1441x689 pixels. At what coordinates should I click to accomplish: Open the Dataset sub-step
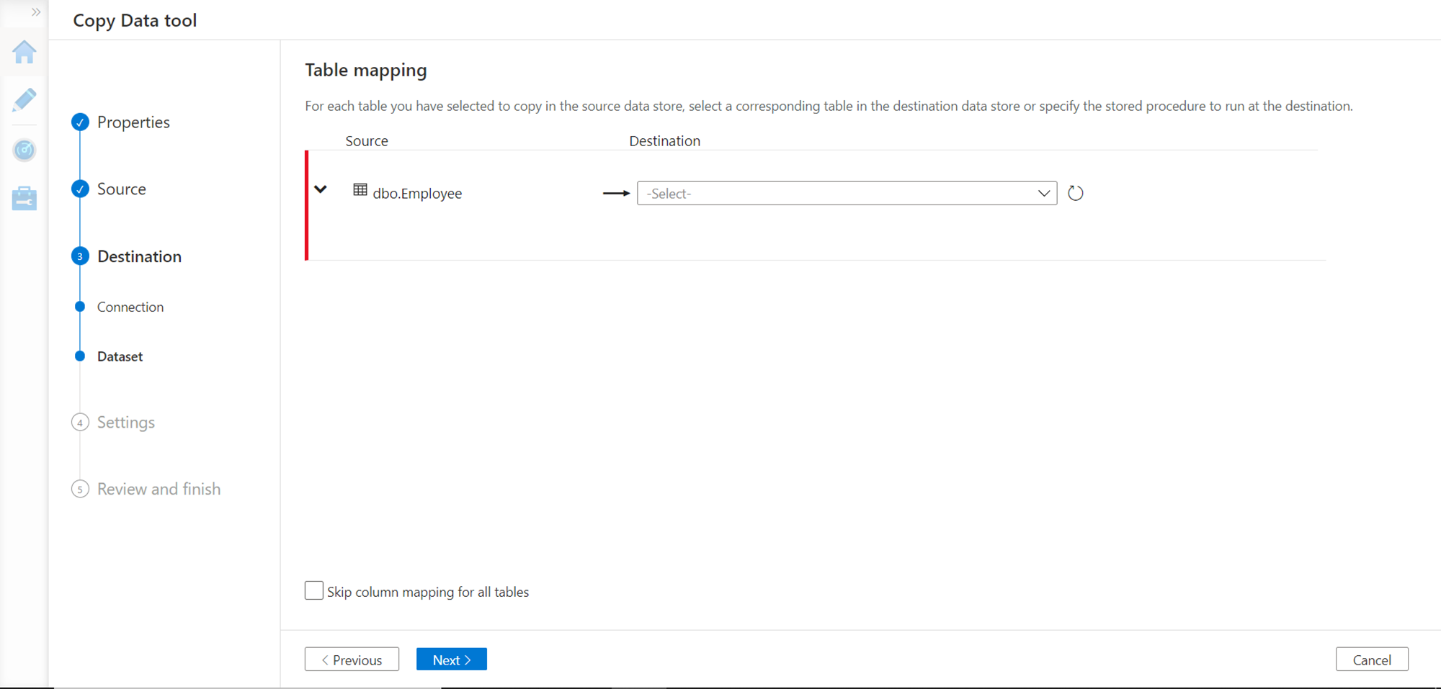tap(120, 356)
